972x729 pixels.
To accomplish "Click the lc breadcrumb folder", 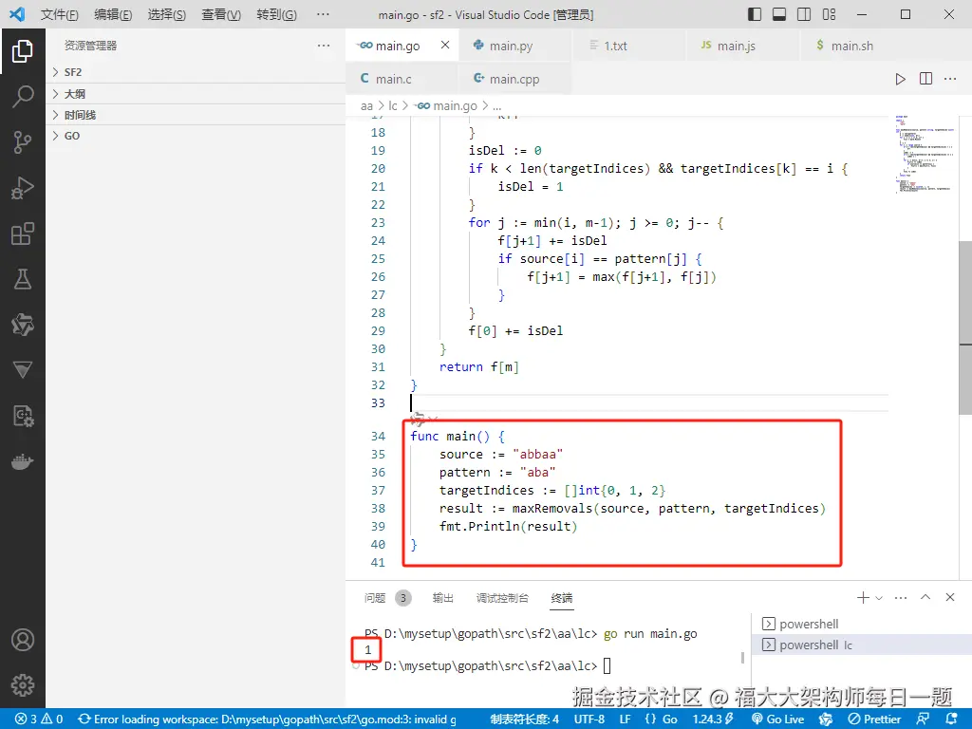I will click(392, 106).
